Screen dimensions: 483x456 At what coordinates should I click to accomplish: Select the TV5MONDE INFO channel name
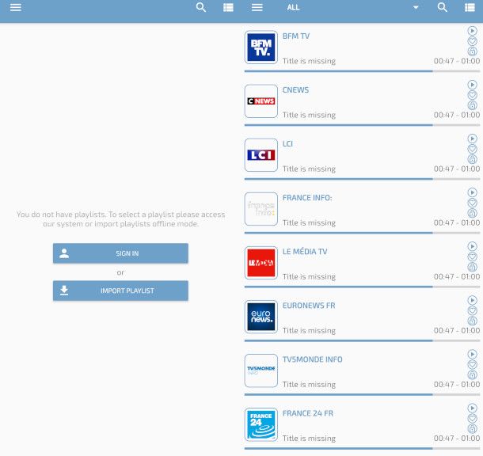click(312, 359)
